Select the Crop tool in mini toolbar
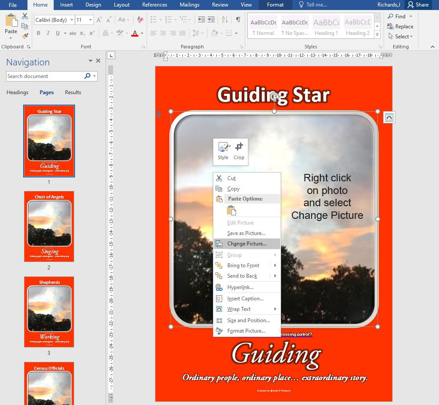This screenshot has height=405, width=439. (x=239, y=151)
